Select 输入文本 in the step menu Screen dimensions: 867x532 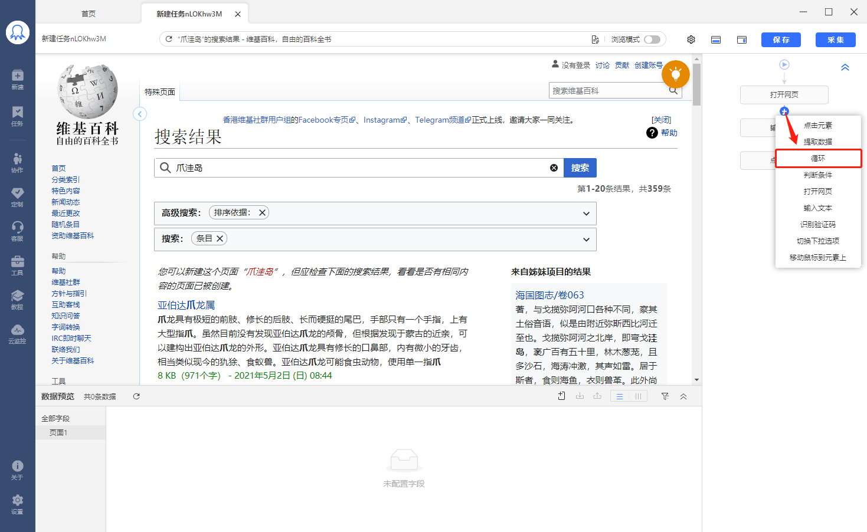coord(818,208)
